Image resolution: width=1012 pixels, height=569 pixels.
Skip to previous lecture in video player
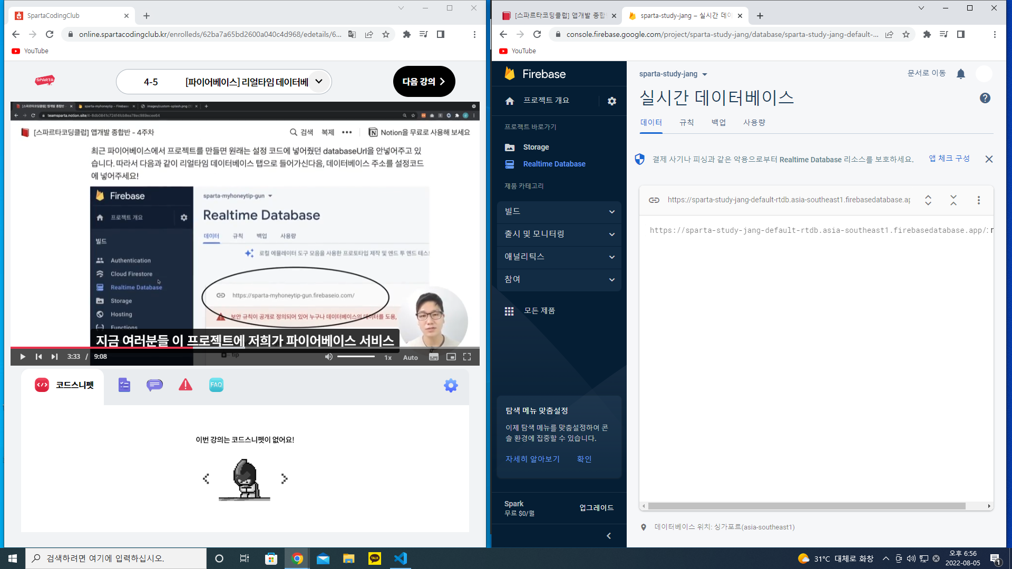point(38,357)
